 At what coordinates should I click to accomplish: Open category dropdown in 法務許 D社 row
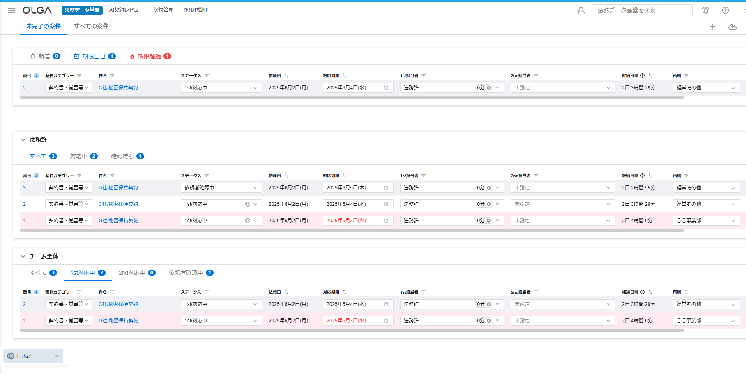point(68,188)
